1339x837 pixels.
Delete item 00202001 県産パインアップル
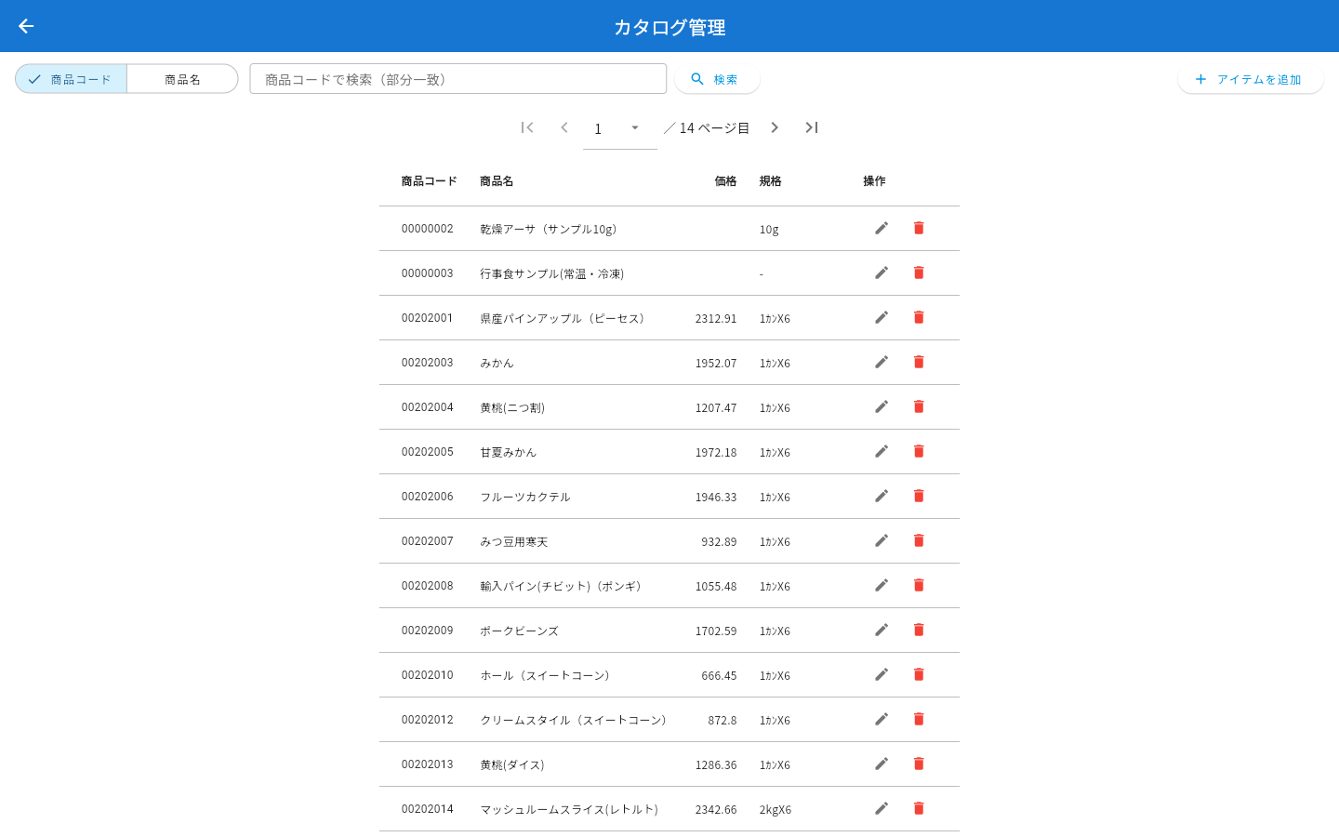click(x=919, y=317)
